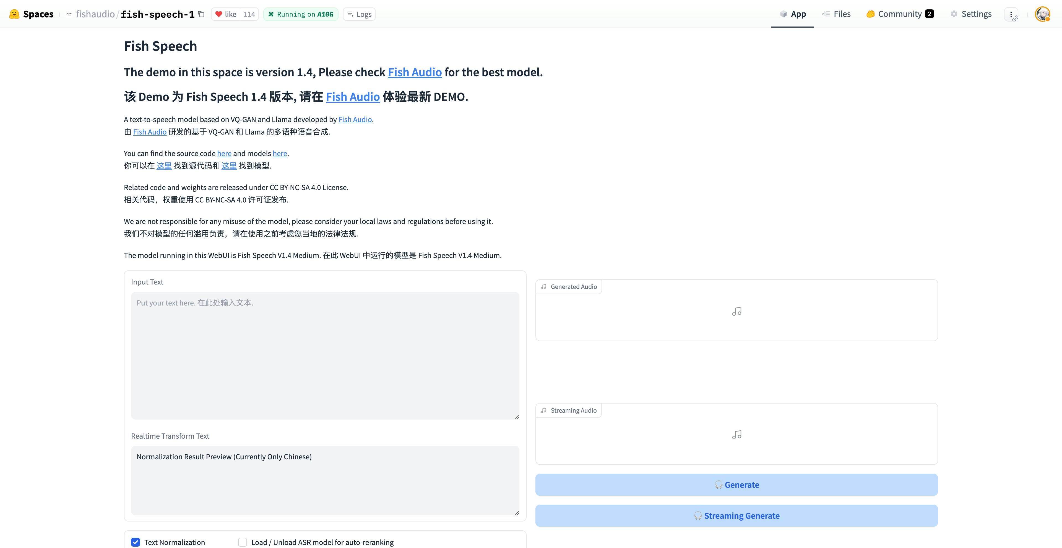Click the 'Fish Speech' title heading
This screenshot has height=548, width=1062.
click(160, 46)
